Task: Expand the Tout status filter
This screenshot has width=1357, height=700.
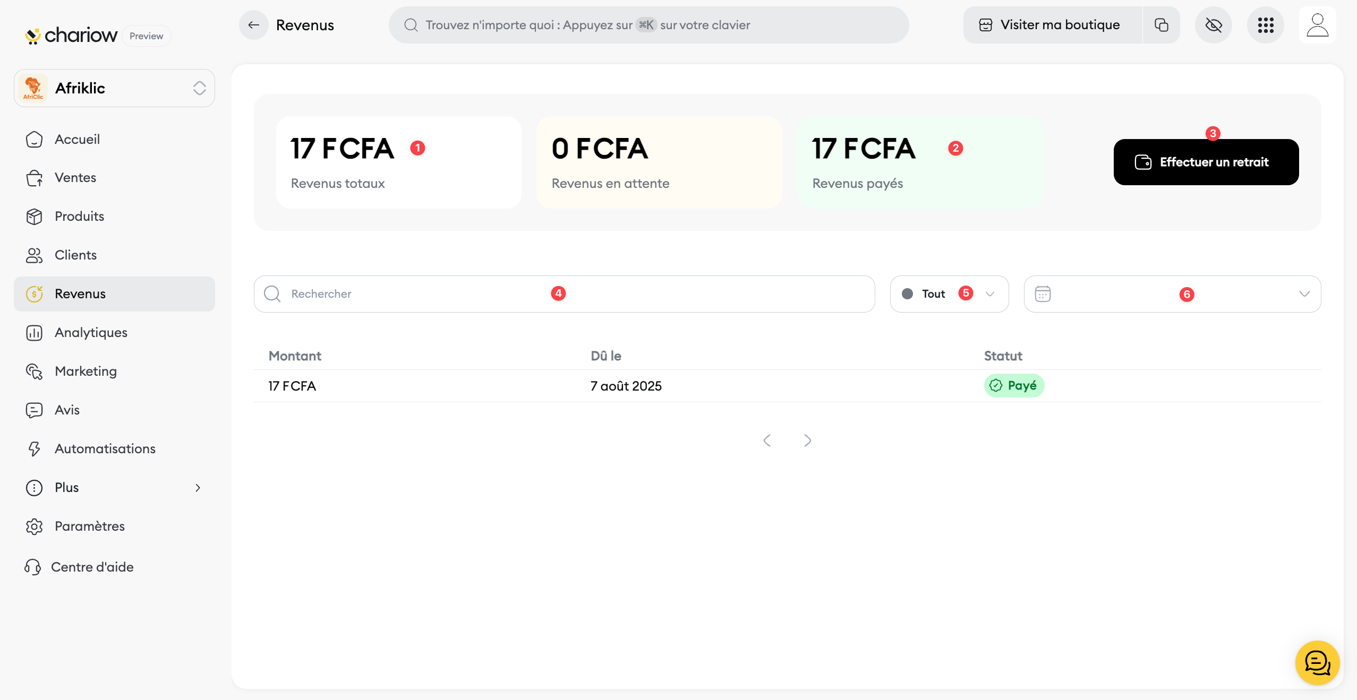Action: 949,294
